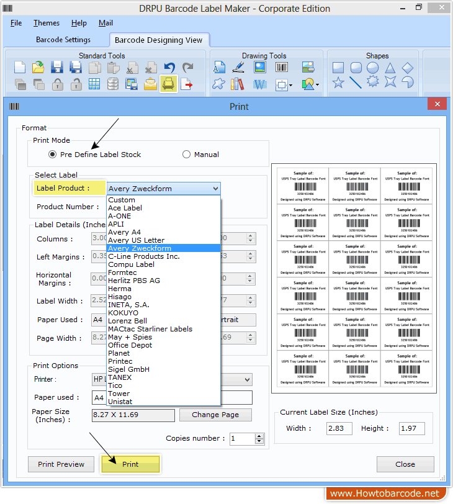
Task: Select the Ellipse shape
Action: (x=373, y=68)
